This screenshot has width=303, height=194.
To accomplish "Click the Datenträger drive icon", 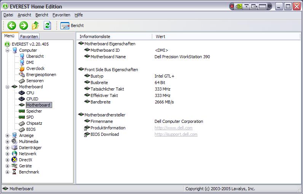I will 14,148.
